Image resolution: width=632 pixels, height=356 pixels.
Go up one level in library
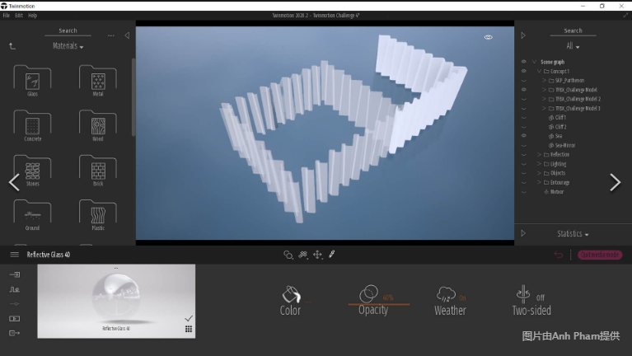pyautogui.click(x=12, y=46)
